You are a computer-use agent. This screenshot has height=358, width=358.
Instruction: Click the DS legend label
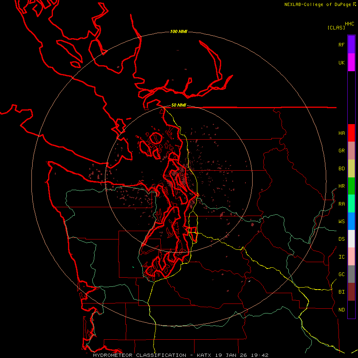[341, 239]
